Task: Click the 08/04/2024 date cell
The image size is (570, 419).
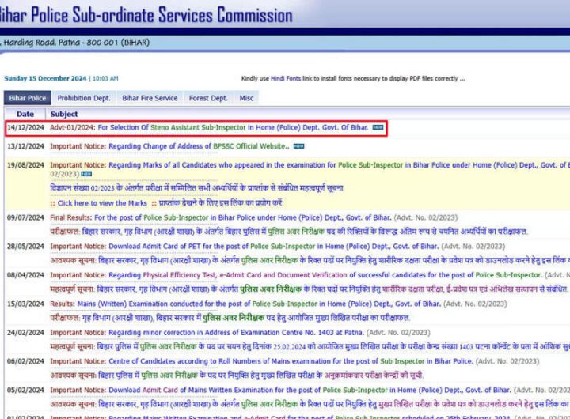Action: pyautogui.click(x=25, y=275)
